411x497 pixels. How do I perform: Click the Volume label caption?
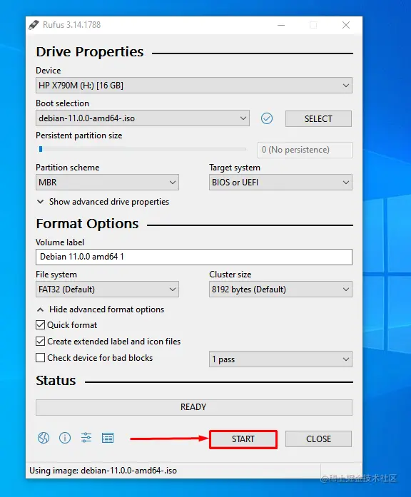pos(60,242)
